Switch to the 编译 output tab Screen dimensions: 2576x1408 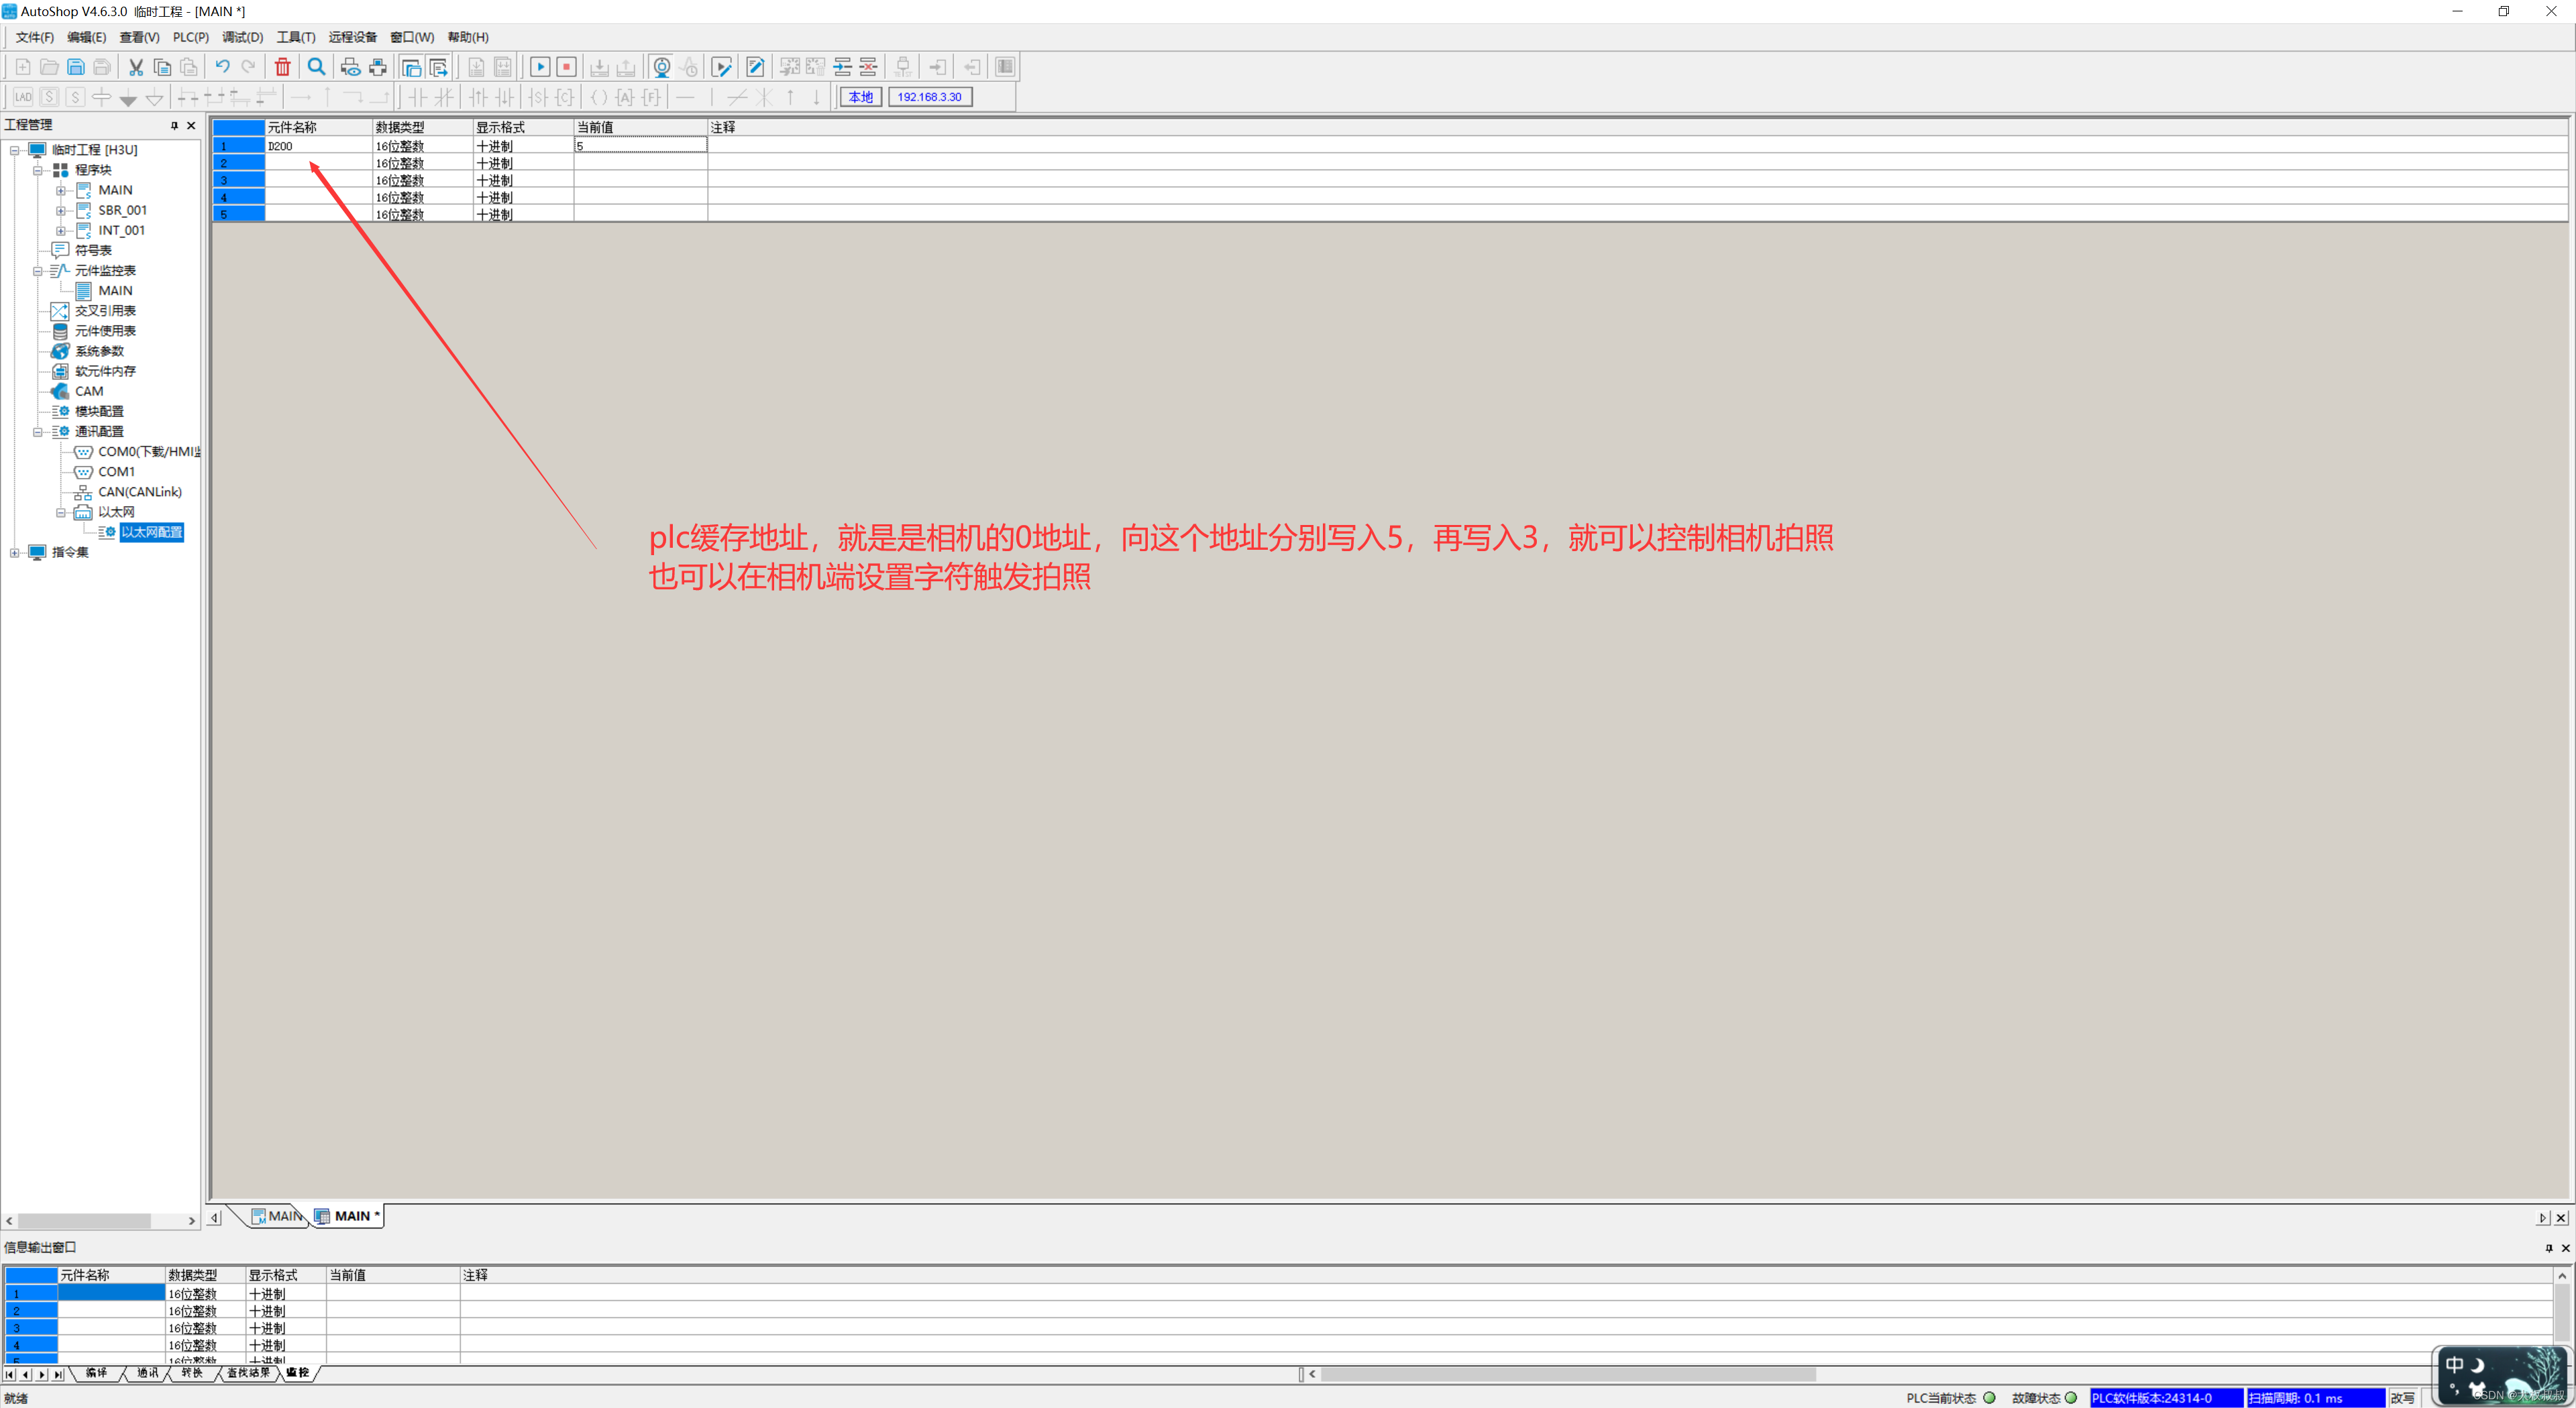pyautogui.click(x=96, y=1373)
